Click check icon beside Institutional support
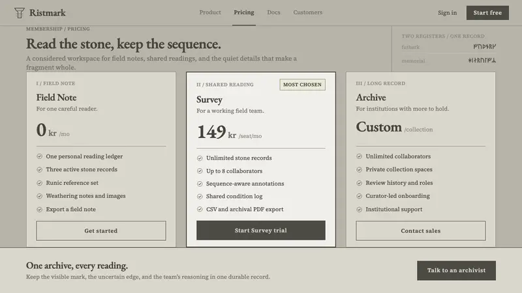Viewport: 522px width, 293px height. 360,209
